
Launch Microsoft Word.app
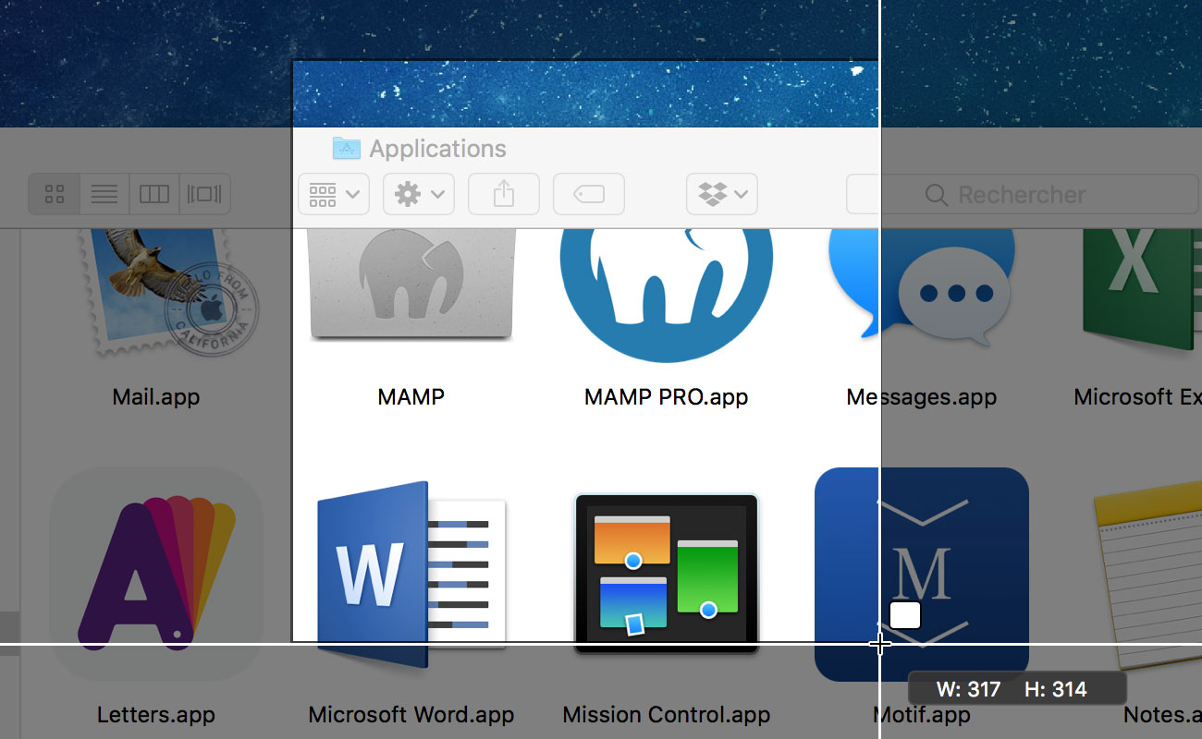(x=411, y=573)
